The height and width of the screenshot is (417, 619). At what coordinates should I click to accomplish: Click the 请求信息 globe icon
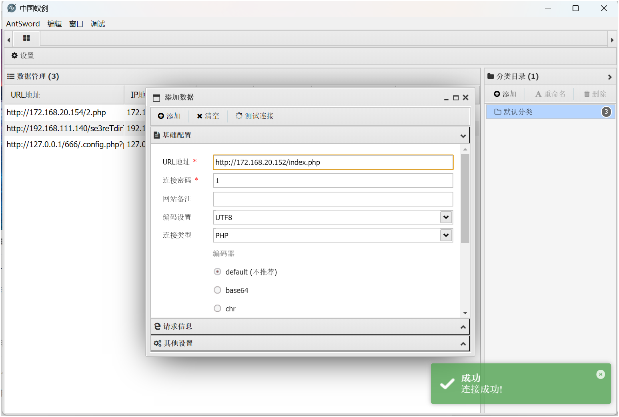click(158, 327)
